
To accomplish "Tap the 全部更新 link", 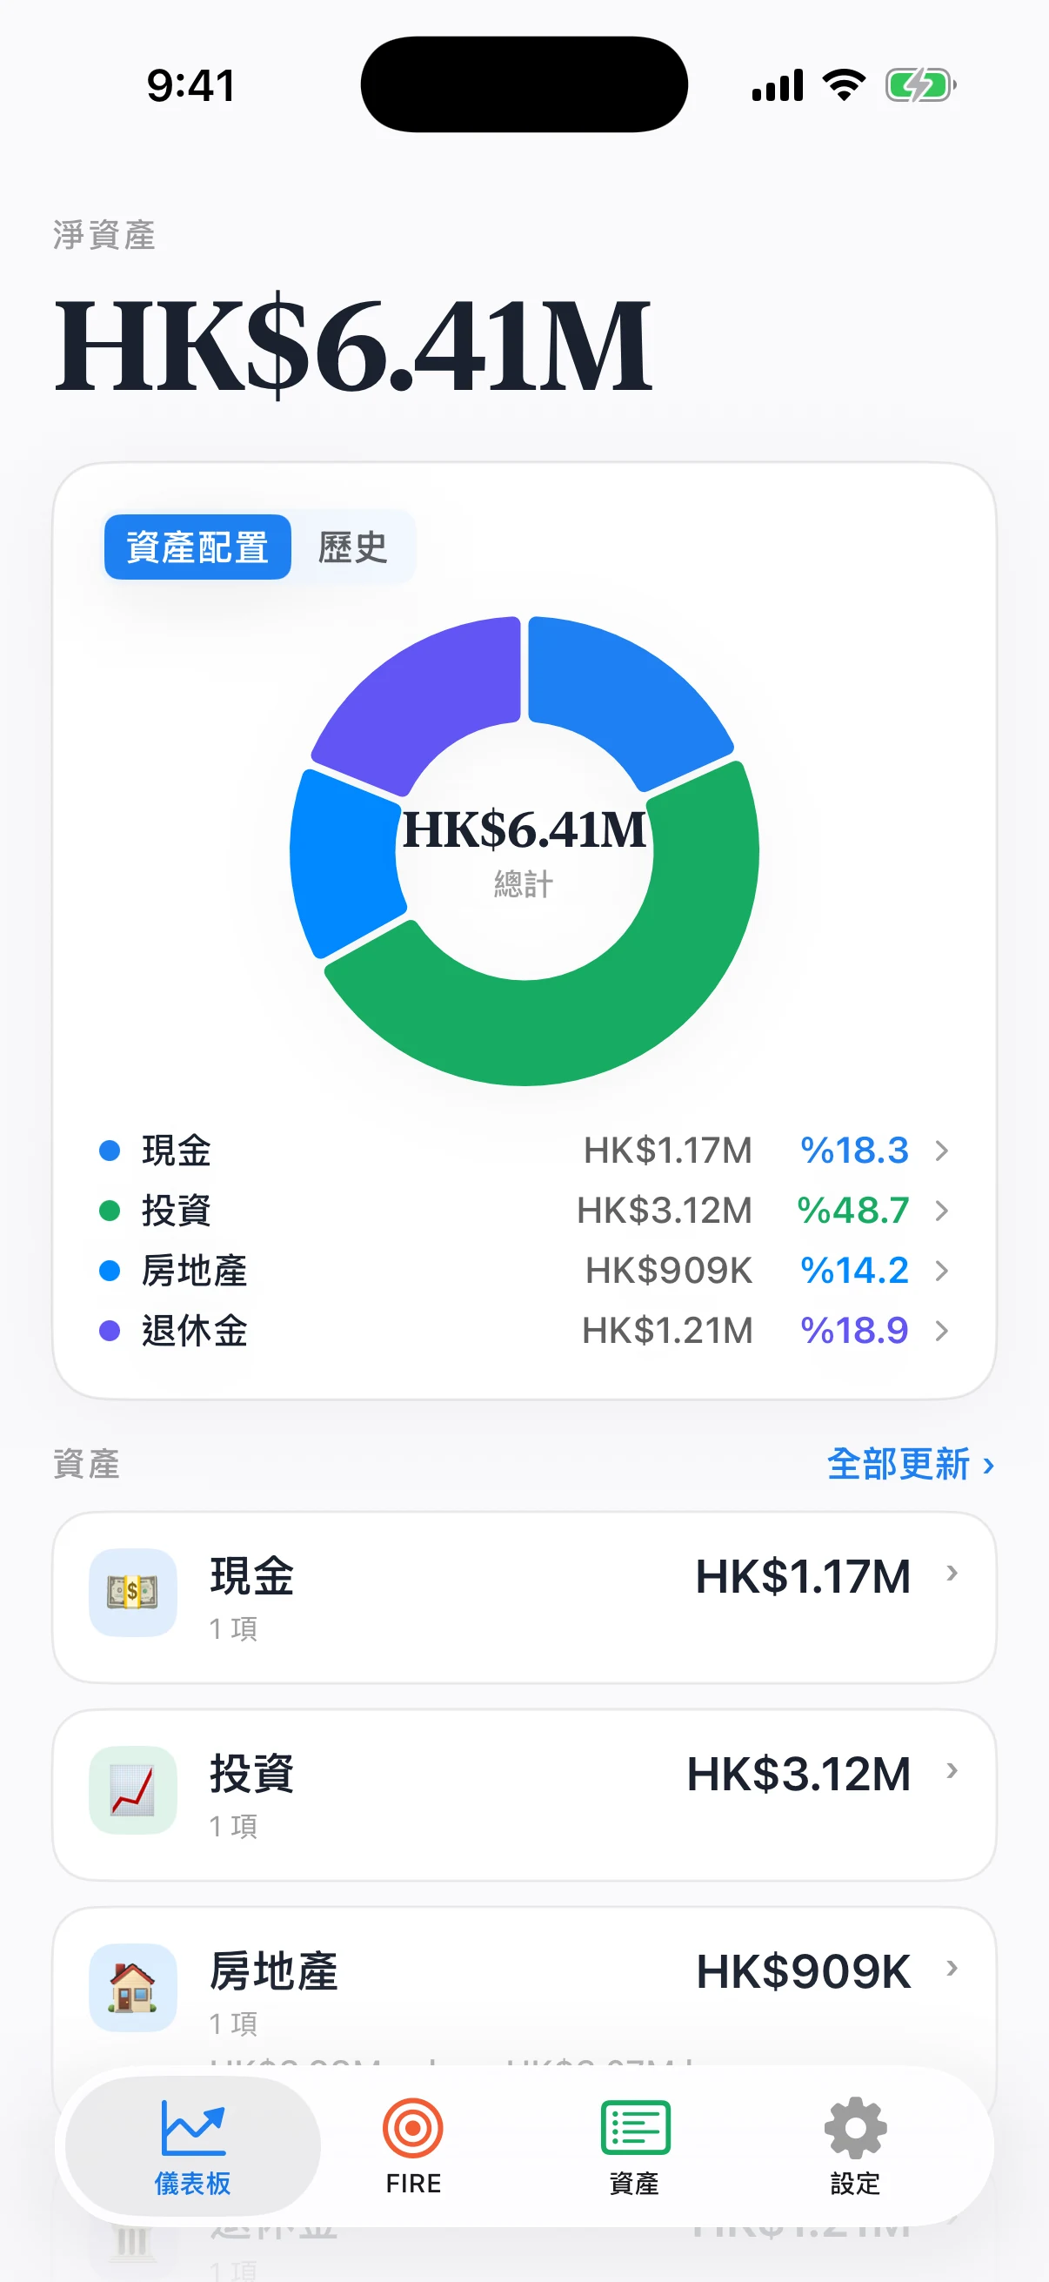I will coord(910,1464).
